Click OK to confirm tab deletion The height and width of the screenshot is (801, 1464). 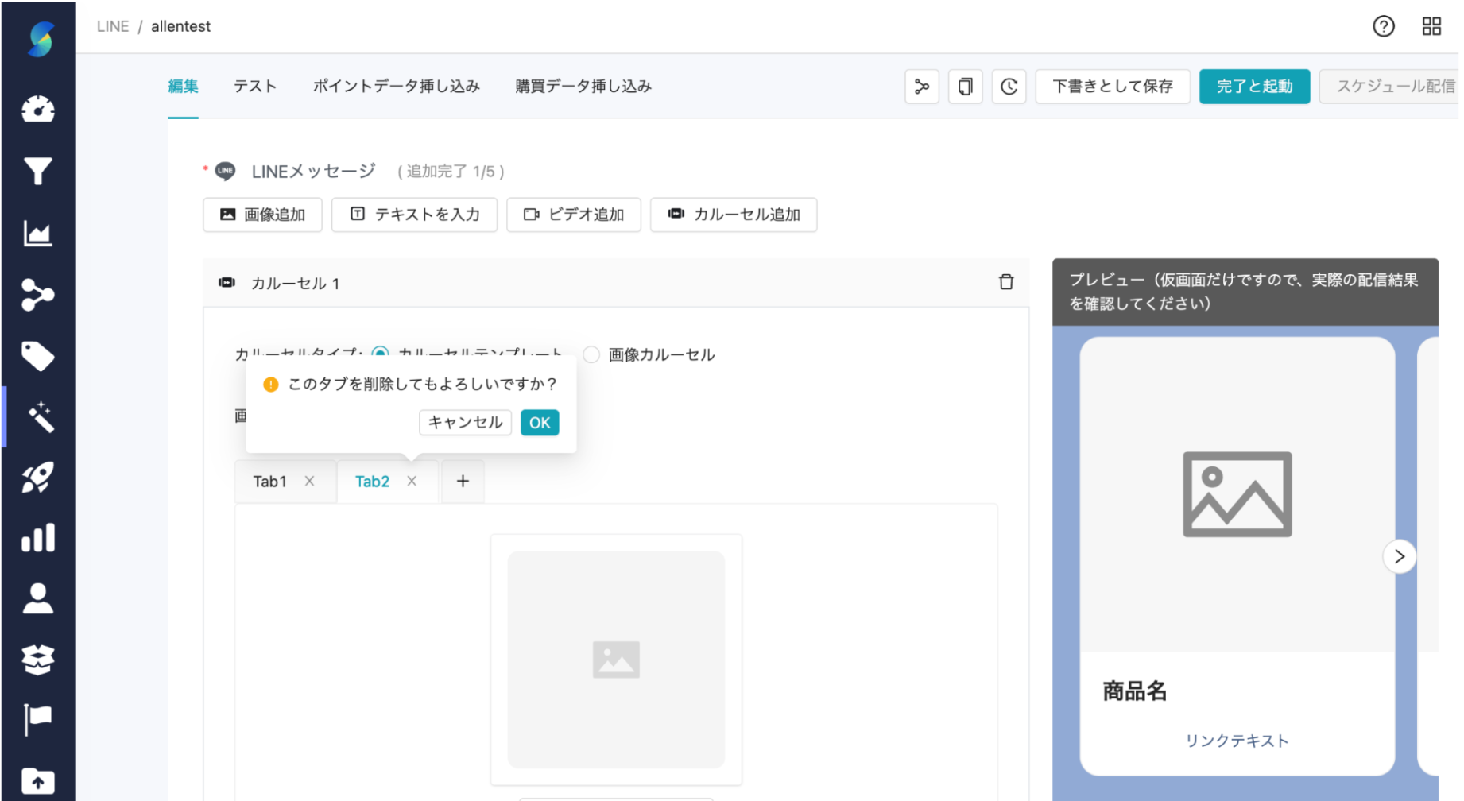[539, 423]
